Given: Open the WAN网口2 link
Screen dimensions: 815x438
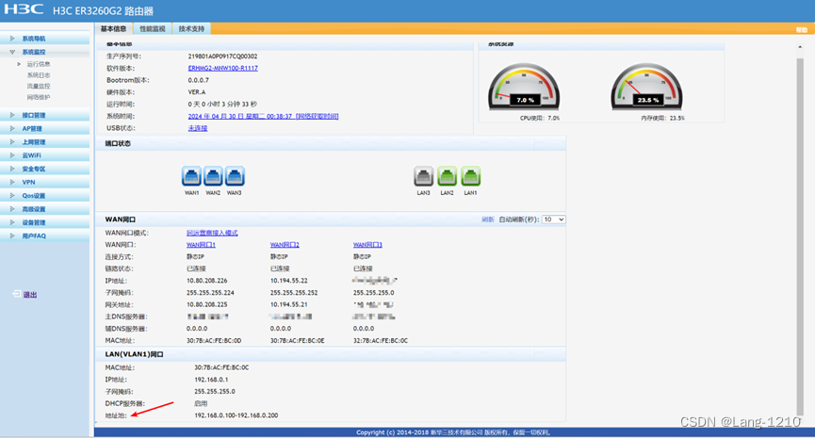Looking at the screenshot, I should tap(285, 245).
